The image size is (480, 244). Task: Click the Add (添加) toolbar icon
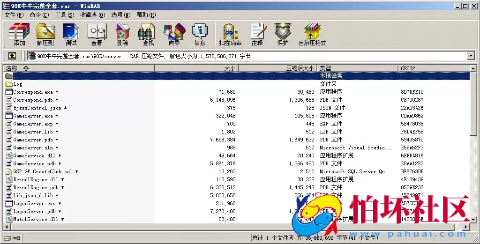click(19, 34)
